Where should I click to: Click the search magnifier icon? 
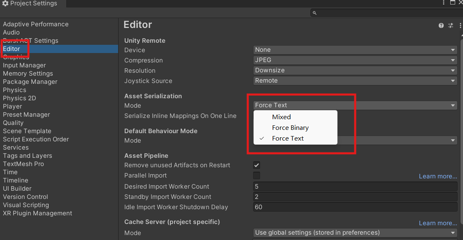(x=314, y=13)
